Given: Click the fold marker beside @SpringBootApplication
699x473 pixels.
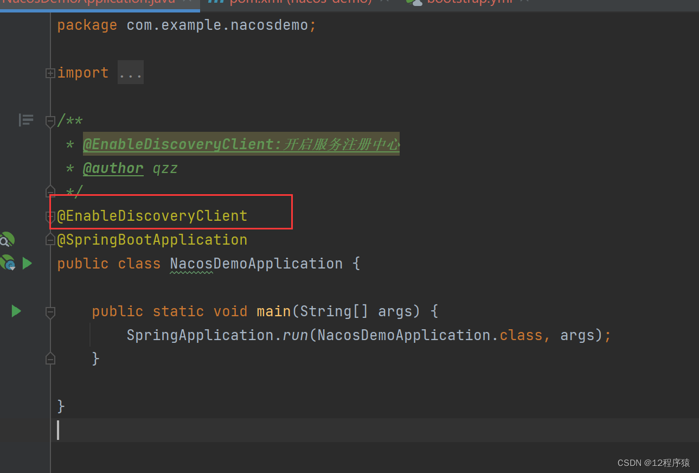Looking at the screenshot, I should pyautogui.click(x=50, y=239).
